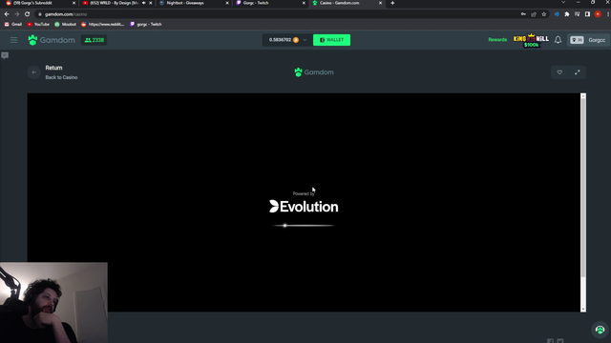Open browser extensions puzzle icon
This screenshot has height=343, width=611.
[567, 14]
